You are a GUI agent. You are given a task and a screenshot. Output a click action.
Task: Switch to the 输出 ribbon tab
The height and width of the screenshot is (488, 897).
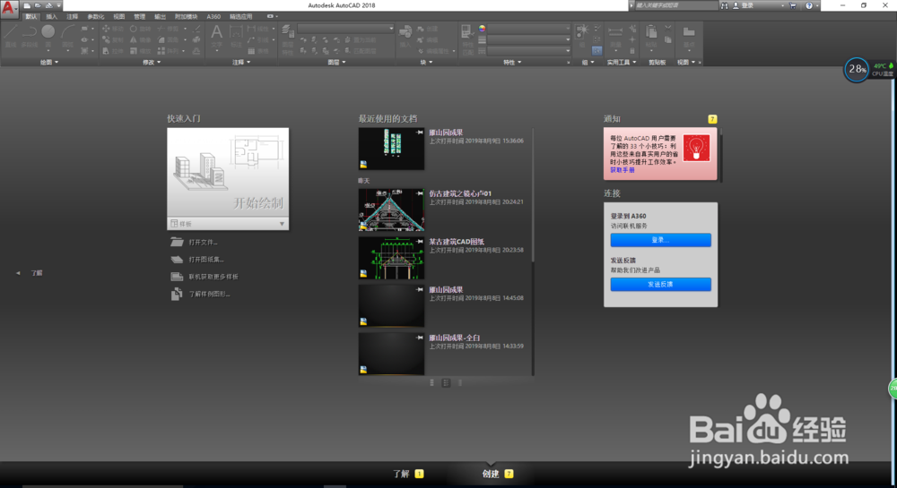161,16
